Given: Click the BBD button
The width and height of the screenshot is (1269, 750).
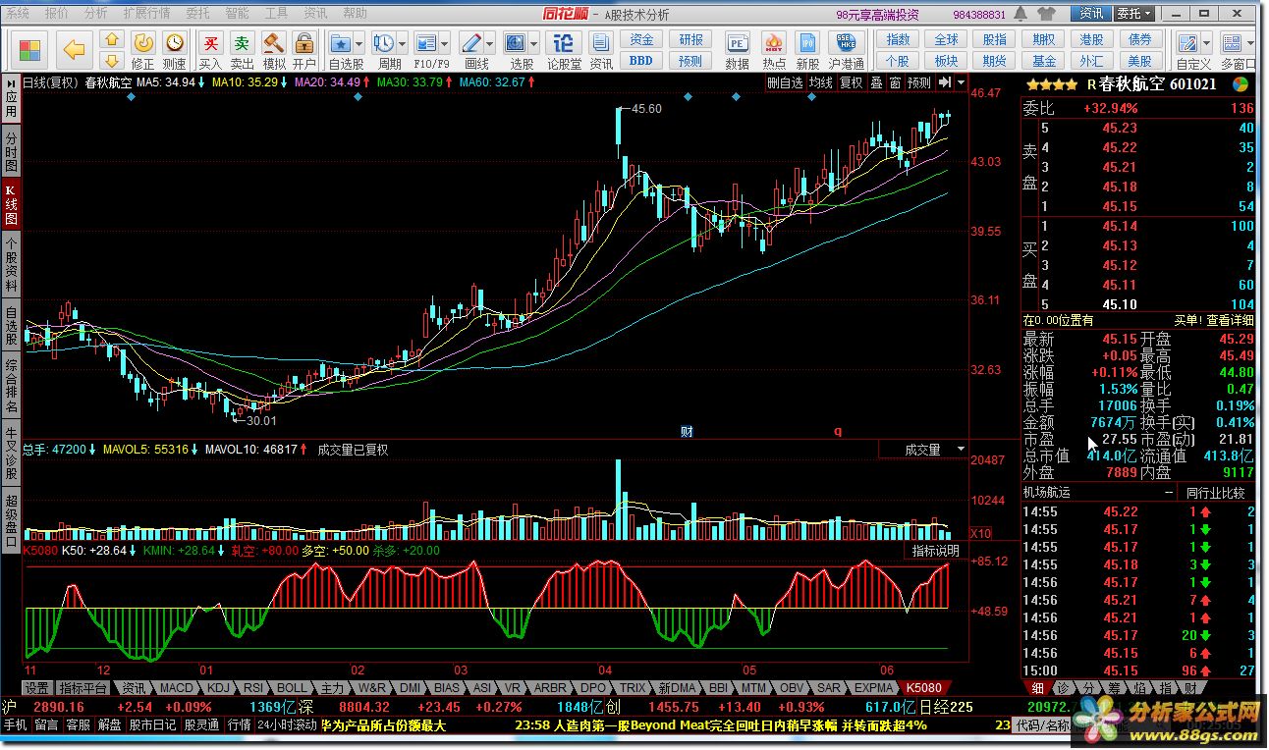Looking at the screenshot, I should point(641,61).
